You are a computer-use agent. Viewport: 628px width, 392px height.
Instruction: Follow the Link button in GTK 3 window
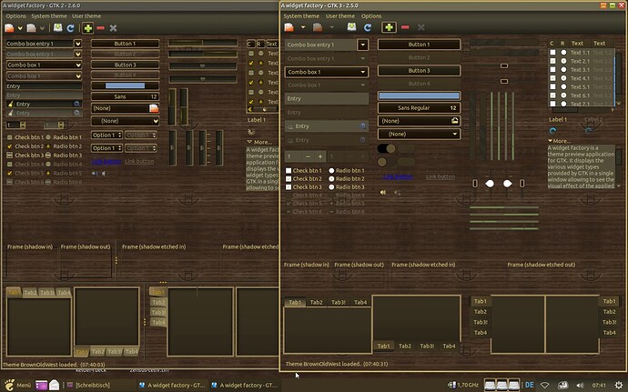coord(398,176)
